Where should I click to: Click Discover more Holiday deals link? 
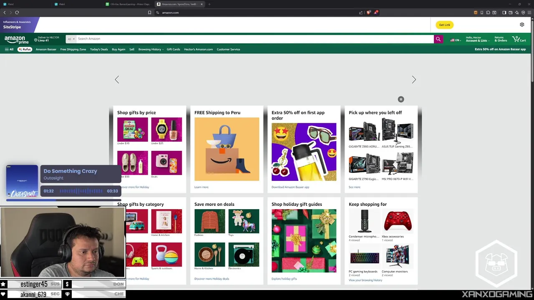[212, 279]
